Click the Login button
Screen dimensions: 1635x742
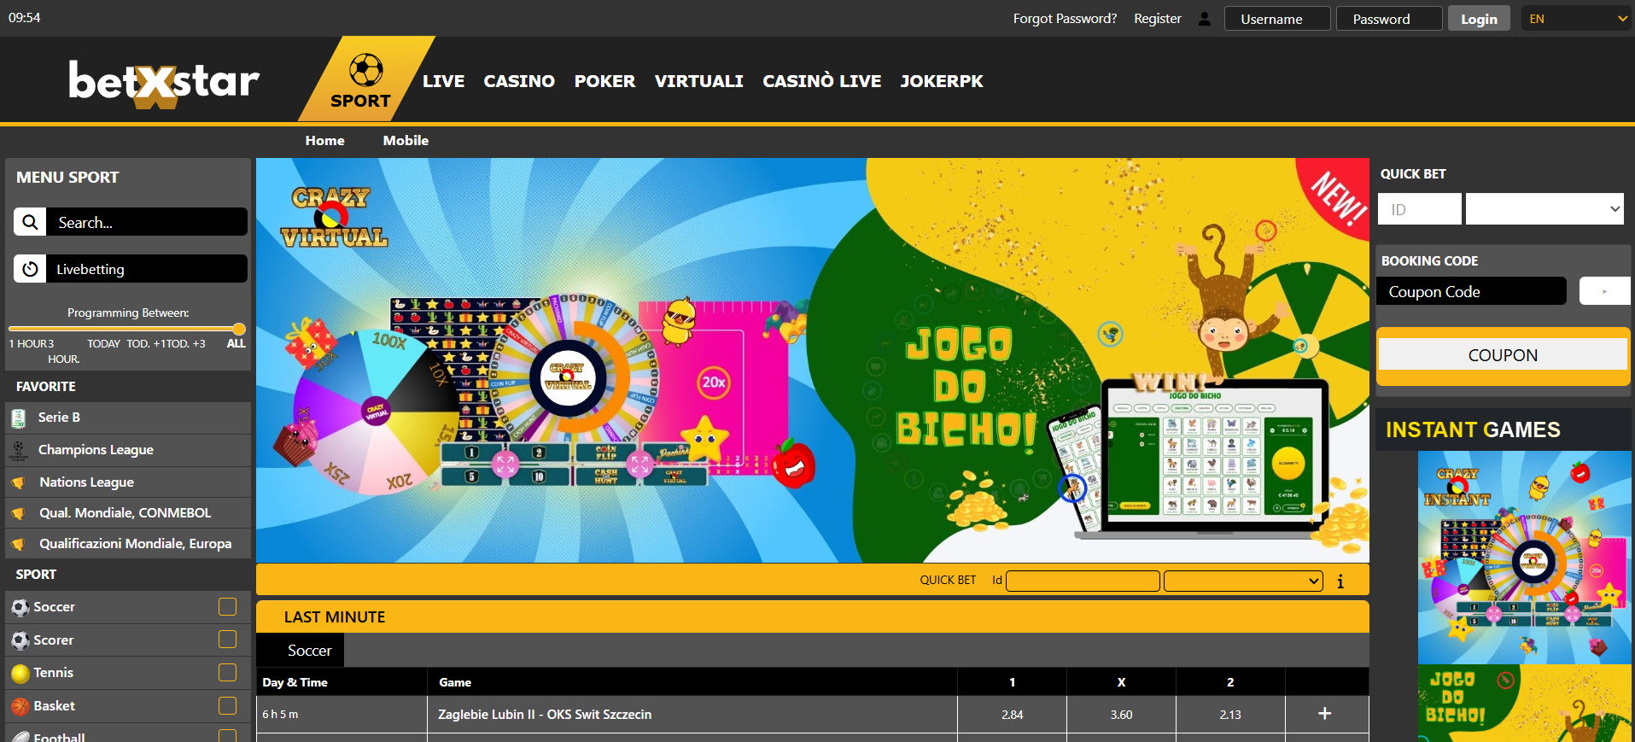coord(1479,19)
